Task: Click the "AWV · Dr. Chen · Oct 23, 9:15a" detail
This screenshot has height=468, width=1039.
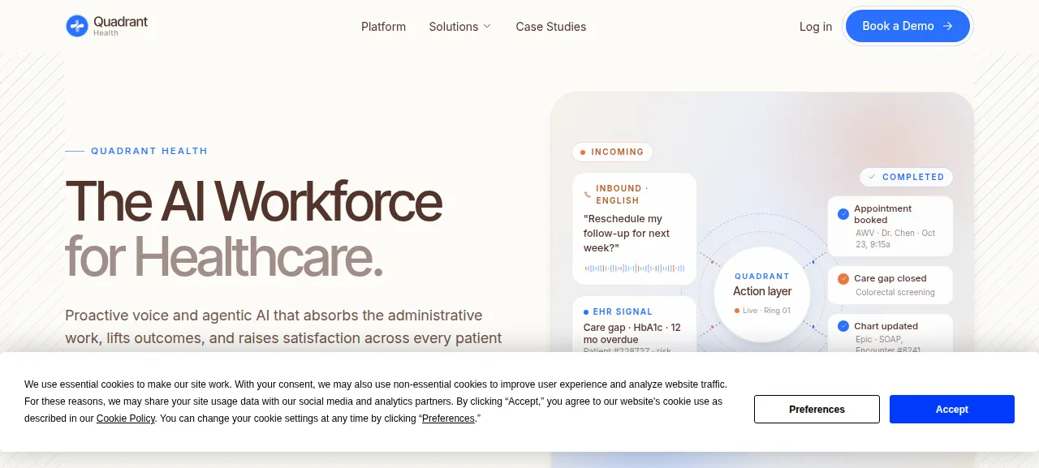Action: (x=895, y=238)
